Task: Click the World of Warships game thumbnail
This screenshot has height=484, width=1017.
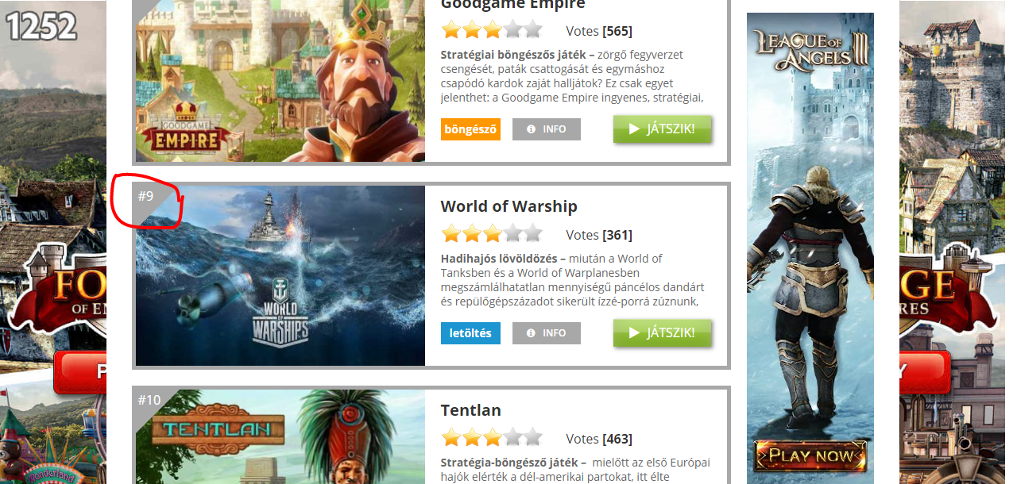Action: pos(280,276)
